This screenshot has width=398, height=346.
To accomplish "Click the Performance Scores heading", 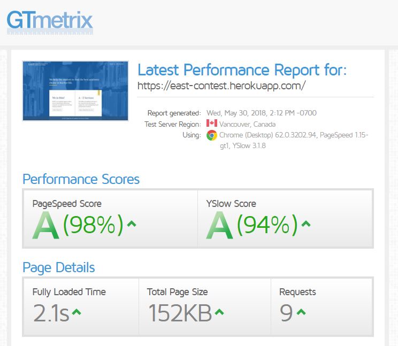I will coord(81,179).
